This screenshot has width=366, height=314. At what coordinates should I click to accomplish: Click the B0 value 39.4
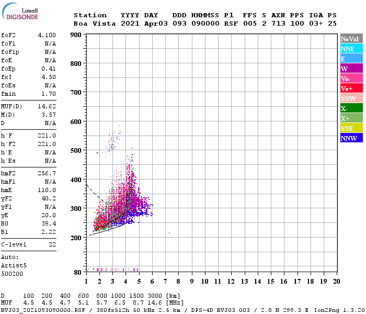49,223
